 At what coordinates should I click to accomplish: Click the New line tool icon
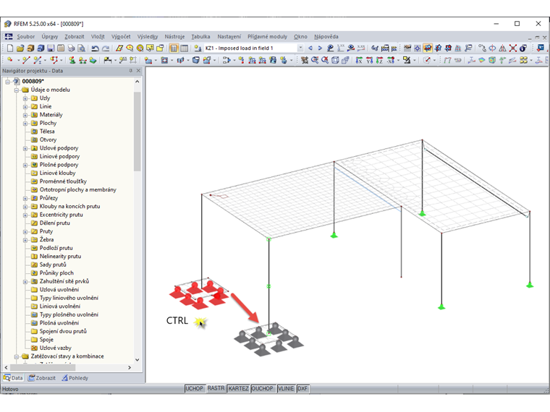(26, 60)
